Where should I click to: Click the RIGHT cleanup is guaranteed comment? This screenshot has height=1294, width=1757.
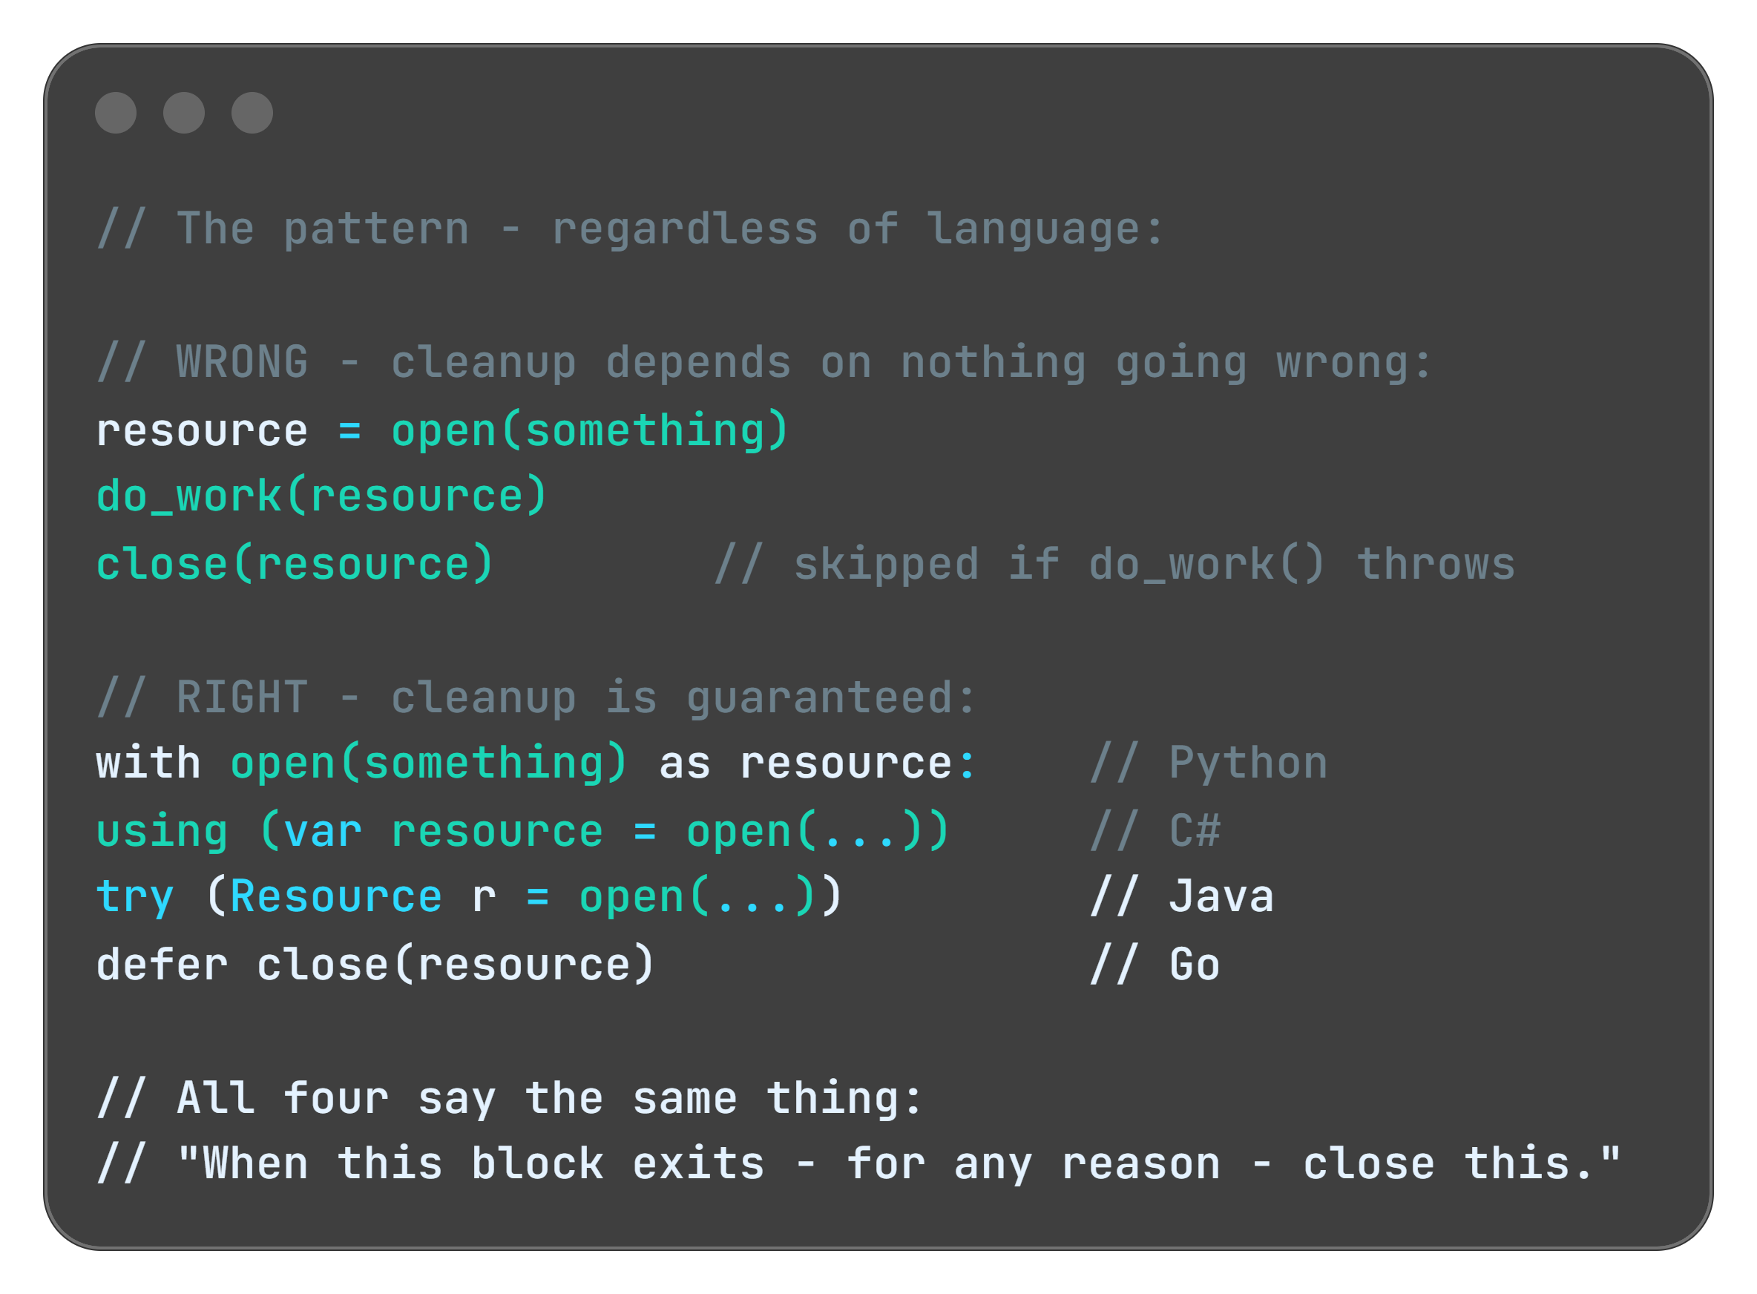pyautogui.click(x=536, y=698)
